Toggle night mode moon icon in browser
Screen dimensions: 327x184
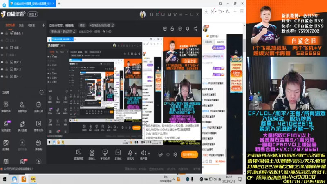click(x=228, y=11)
